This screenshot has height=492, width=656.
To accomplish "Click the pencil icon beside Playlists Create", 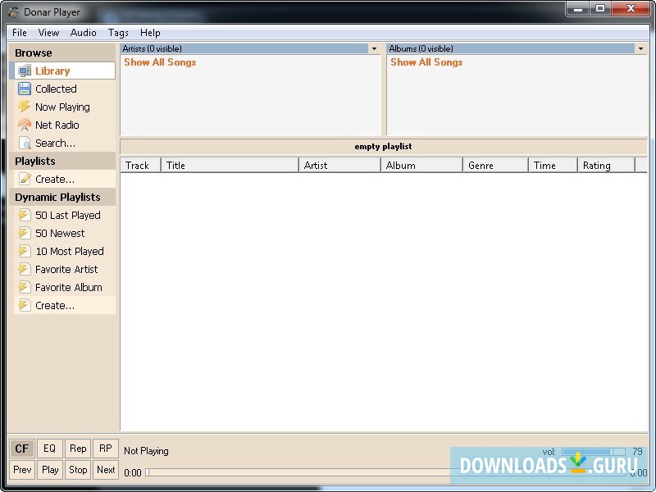I will pos(25,179).
